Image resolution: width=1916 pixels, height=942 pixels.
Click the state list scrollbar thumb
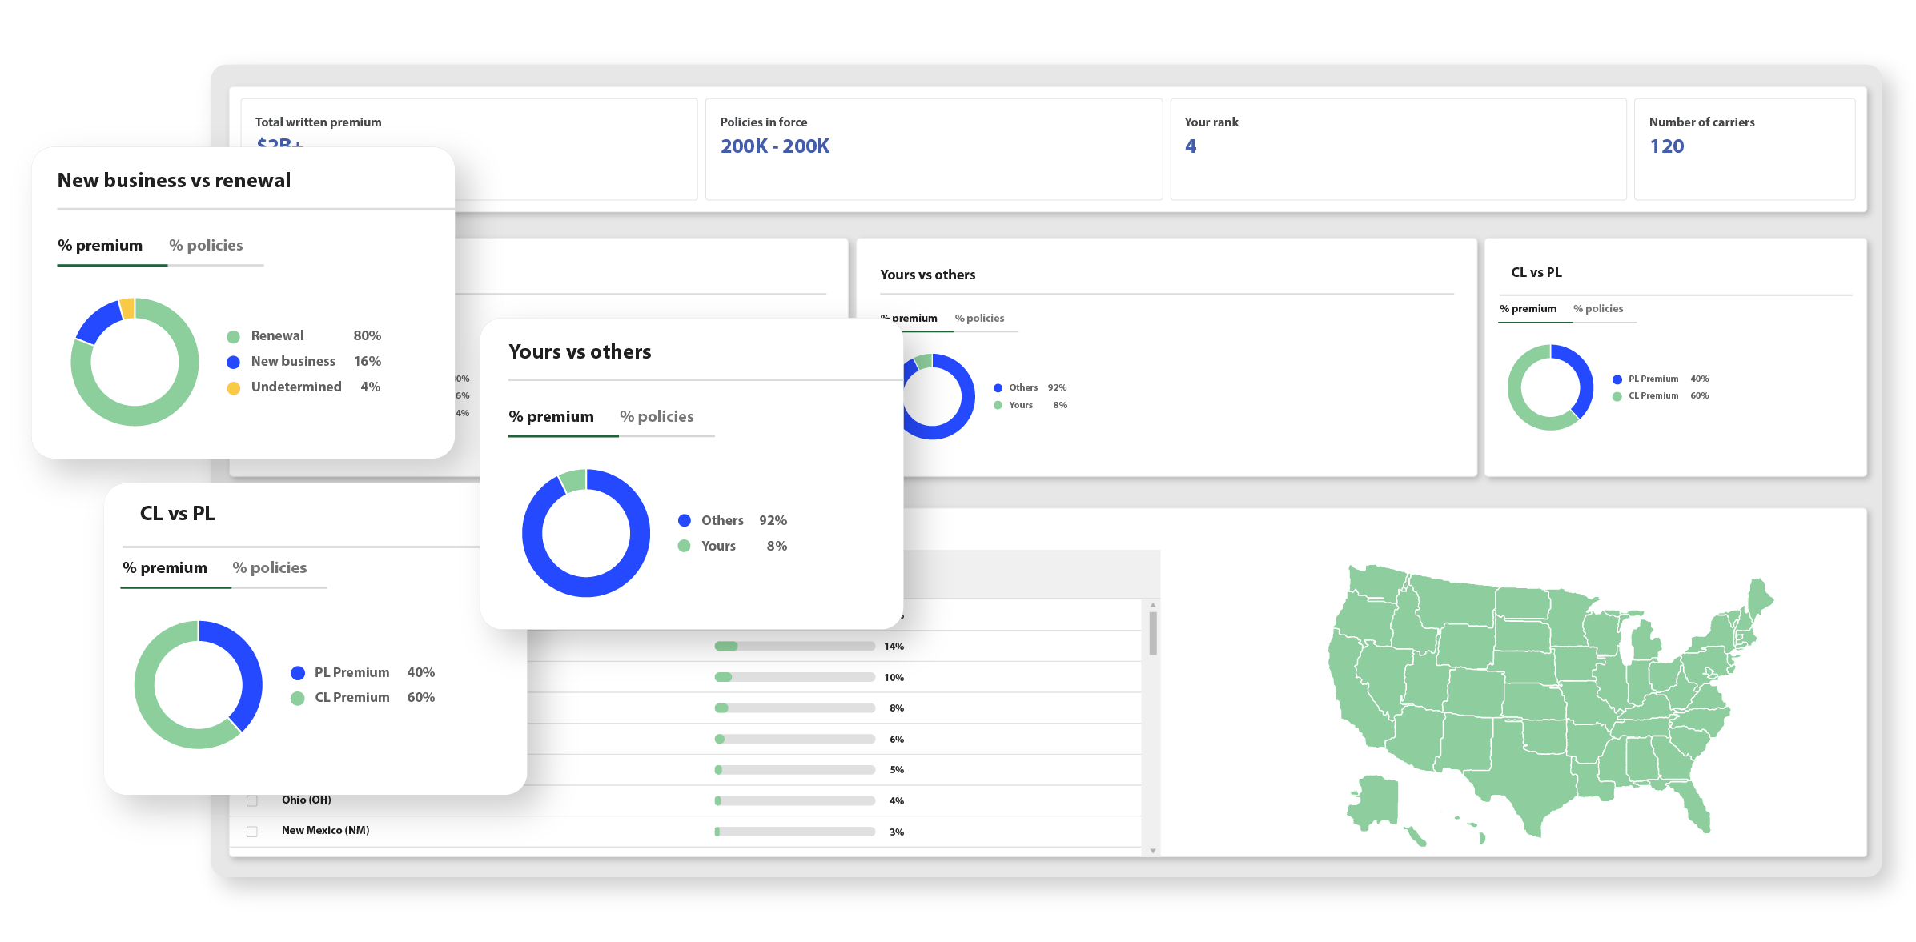click(x=1153, y=633)
